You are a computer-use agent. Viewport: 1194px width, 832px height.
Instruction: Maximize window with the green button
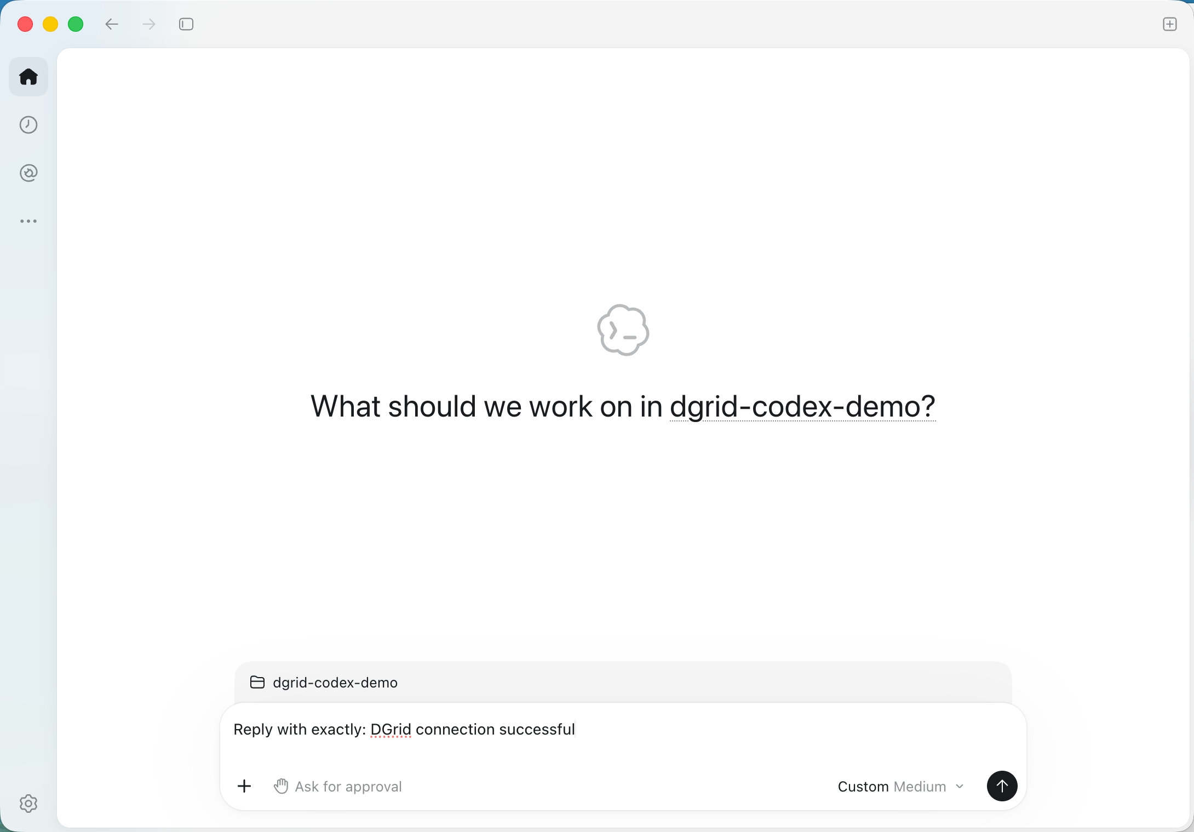click(x=76, y=24)
